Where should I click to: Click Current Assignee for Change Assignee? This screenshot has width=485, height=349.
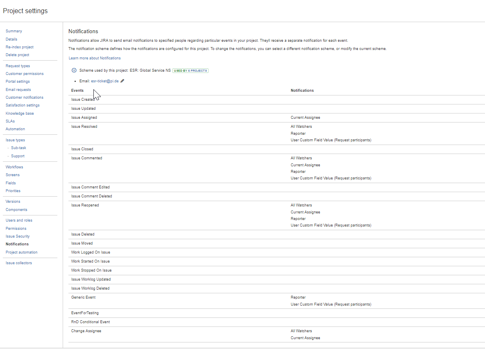coord(305,338)
